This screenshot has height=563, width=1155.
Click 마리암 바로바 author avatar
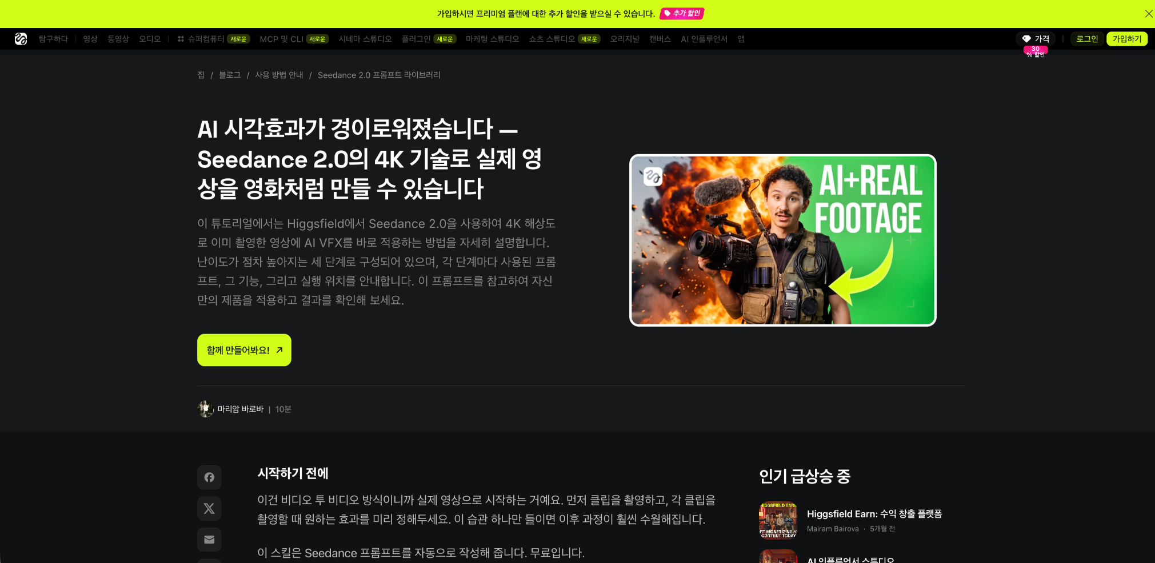coord(205,409)
